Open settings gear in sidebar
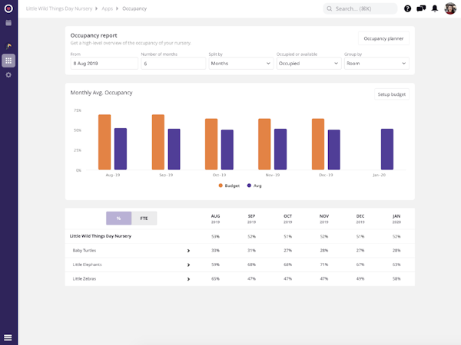Screen dimensions: 461x345 8,75
